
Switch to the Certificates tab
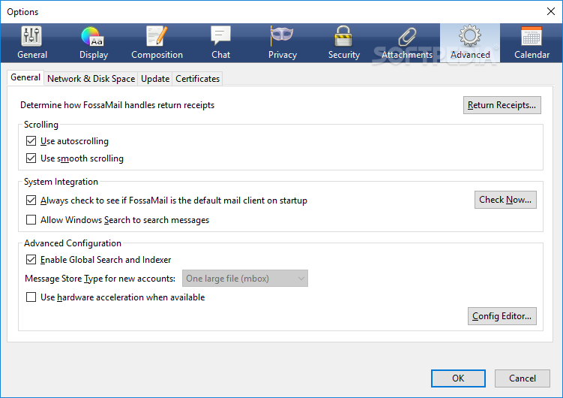pos(197,79)
